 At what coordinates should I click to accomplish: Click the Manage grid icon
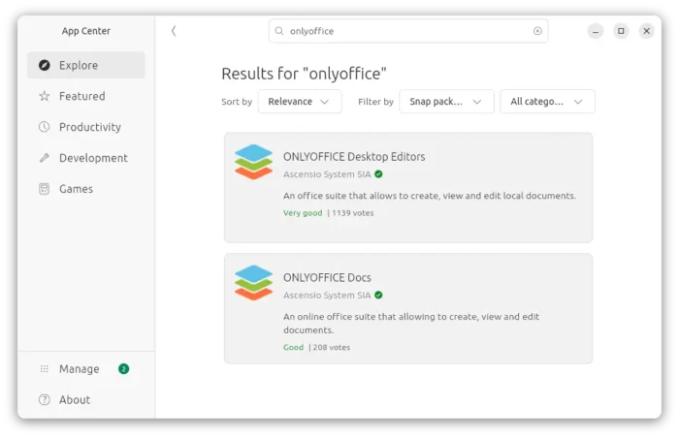tap(45, 369)
